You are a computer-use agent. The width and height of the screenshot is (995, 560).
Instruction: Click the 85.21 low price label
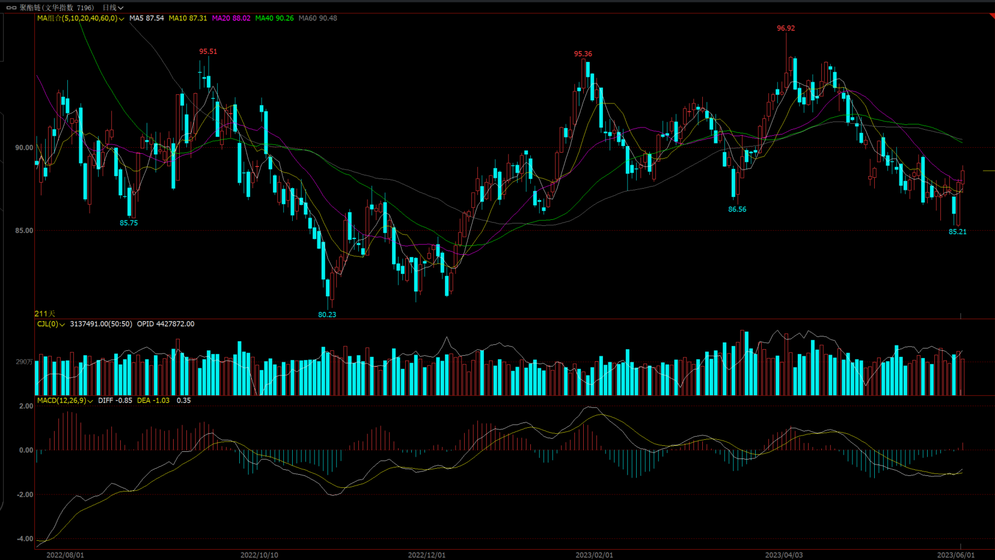click(958, 232)
